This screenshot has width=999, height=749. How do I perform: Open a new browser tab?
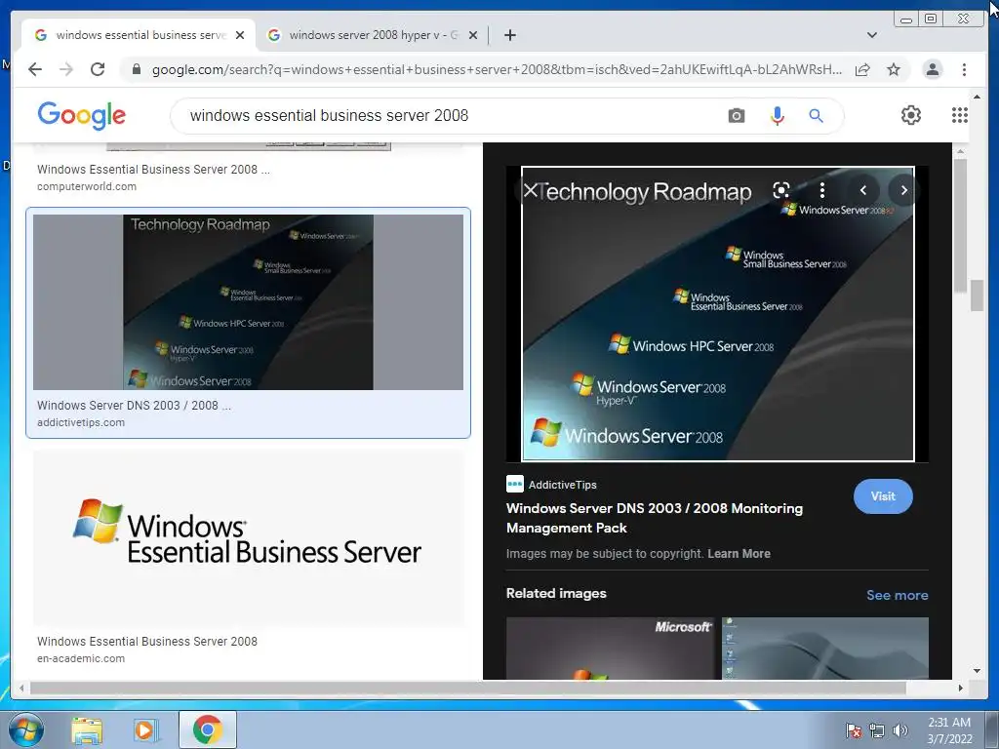tap(509, 35)
